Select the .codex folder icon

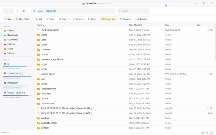click(38, 45)
